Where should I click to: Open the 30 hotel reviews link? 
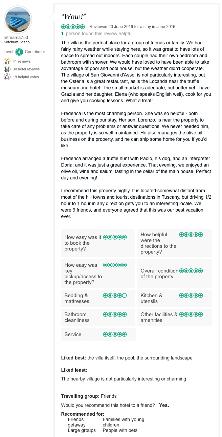pos(26,69)
